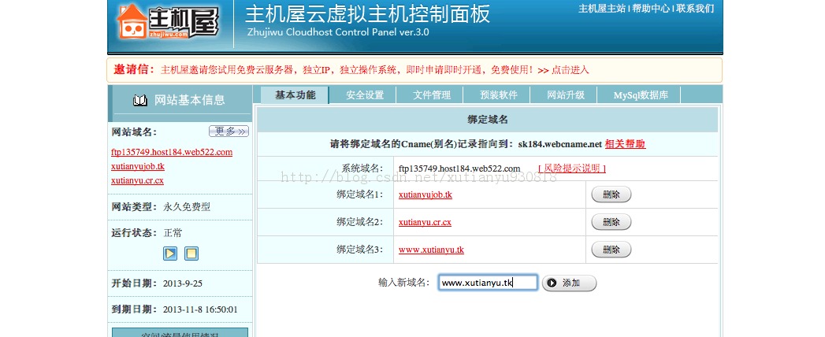Open the MySql数据库 tab
The height and width of the screenshot is (337, 825).
tap(641, 95)
